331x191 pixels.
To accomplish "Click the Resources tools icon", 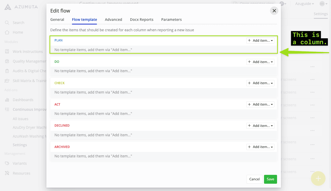I will point(7,173).
